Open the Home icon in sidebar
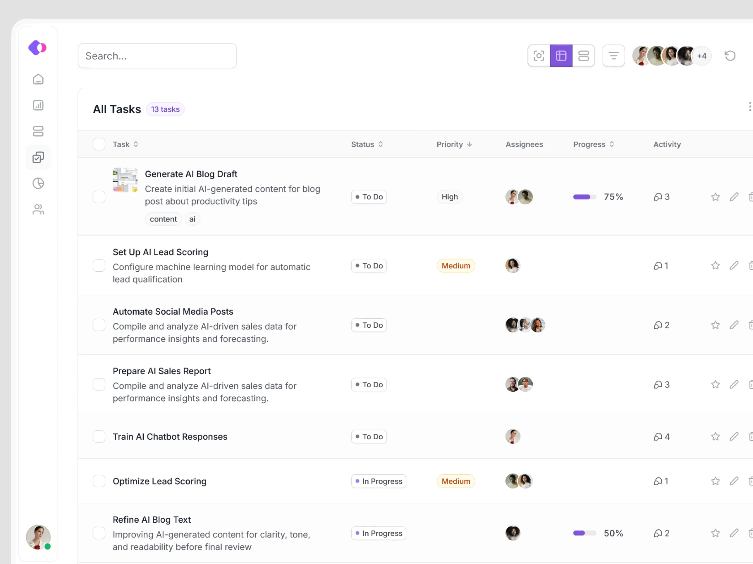This screenshot has width=753, height=564. pos(38,79)
